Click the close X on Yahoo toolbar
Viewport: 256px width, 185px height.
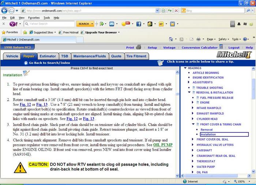coord(4,24)
